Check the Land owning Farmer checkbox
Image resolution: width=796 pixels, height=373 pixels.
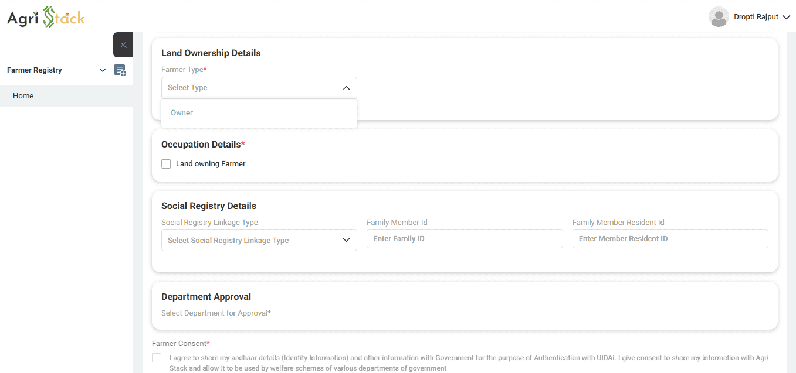[166, 164]
